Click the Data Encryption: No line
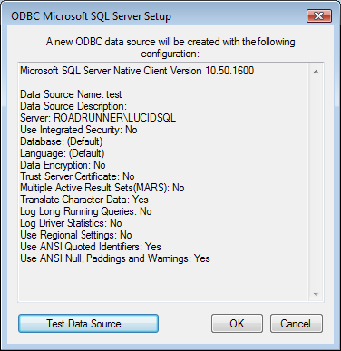 point(63,165)
